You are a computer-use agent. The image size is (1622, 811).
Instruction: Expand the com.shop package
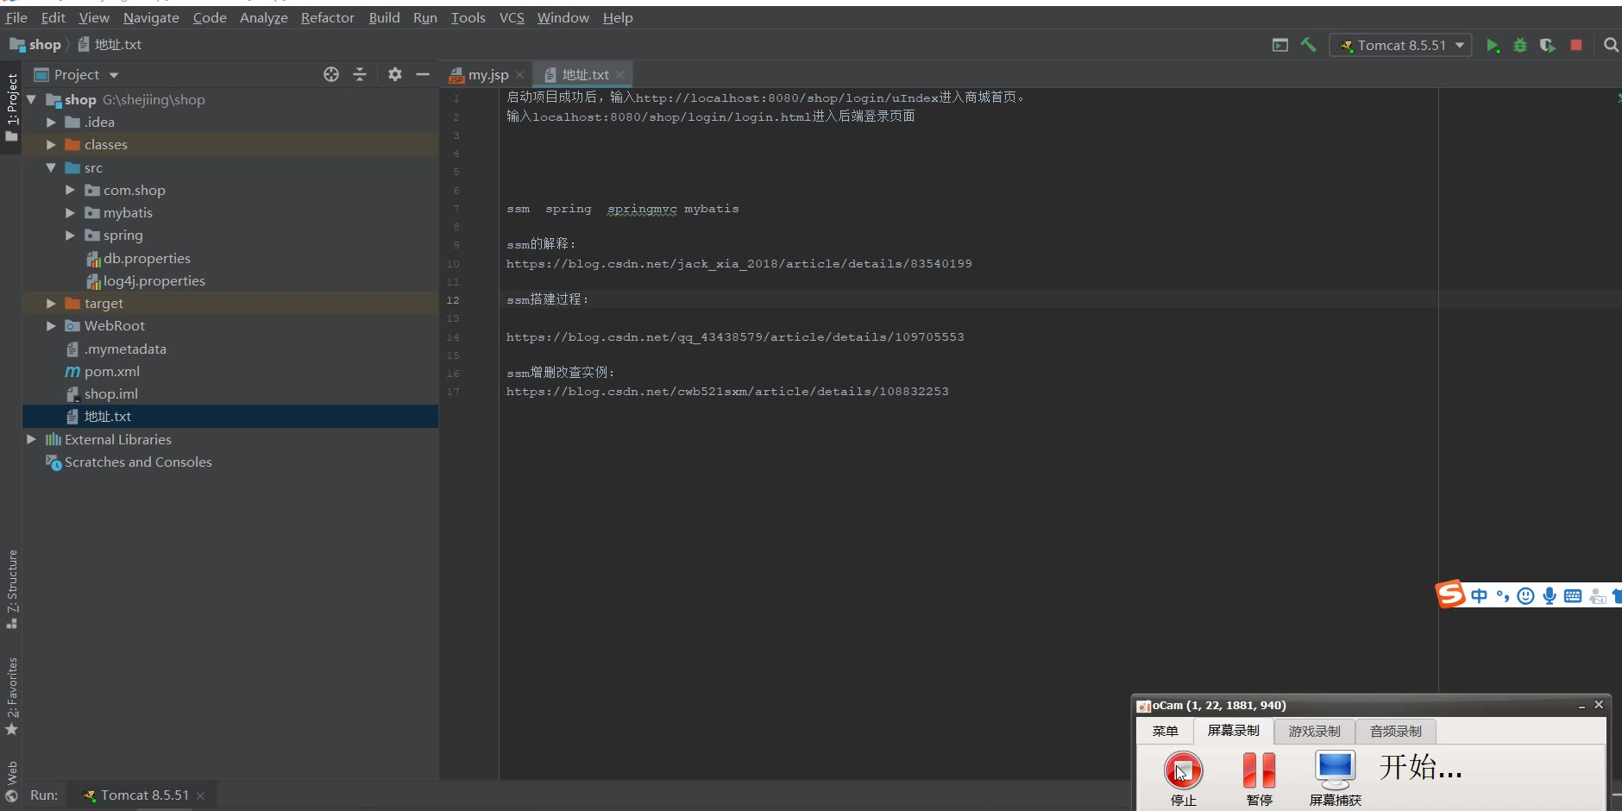70,190
